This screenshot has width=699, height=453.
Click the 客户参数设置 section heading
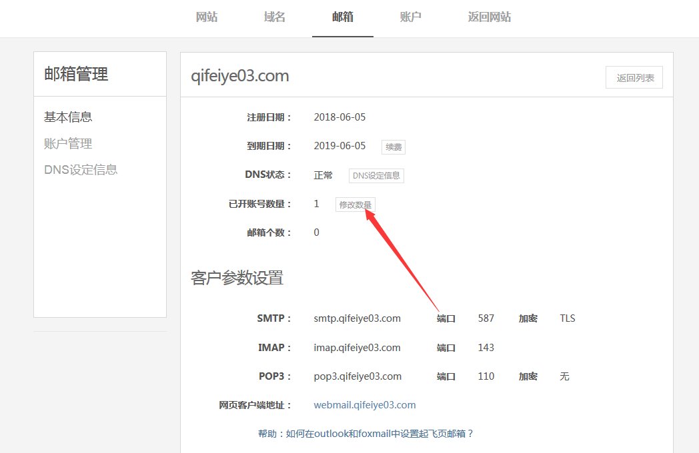tap(237, 278)
